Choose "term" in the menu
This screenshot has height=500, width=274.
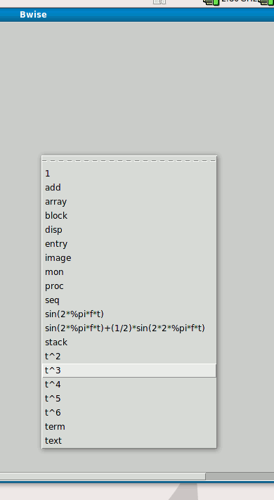point(129,426)
